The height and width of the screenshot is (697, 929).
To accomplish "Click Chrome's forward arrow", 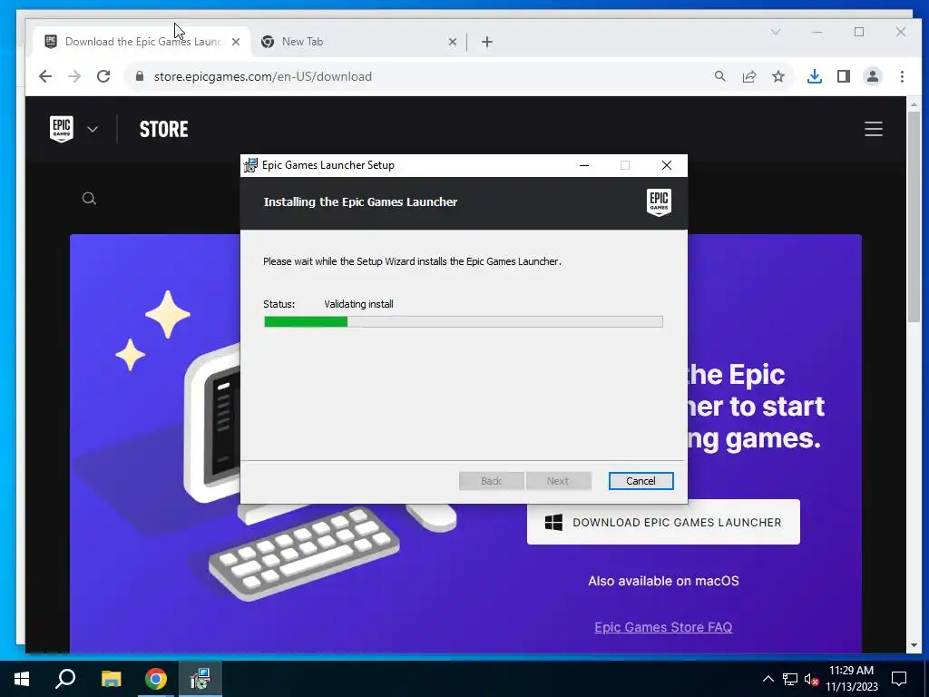I will pos(74,76).
